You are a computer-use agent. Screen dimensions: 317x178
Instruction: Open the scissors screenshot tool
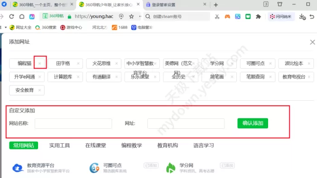[217, 17]
